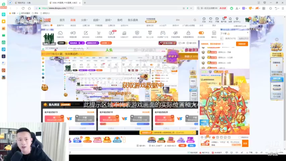The height and width of the screenshot is (161, 286).
Task: Close the yellow buff notice banner
Action: pyautogui.click(x=194, y=132)
